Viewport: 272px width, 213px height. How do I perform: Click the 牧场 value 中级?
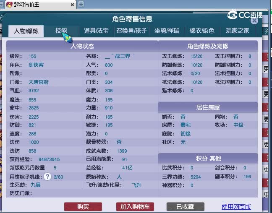click(238, 125)
